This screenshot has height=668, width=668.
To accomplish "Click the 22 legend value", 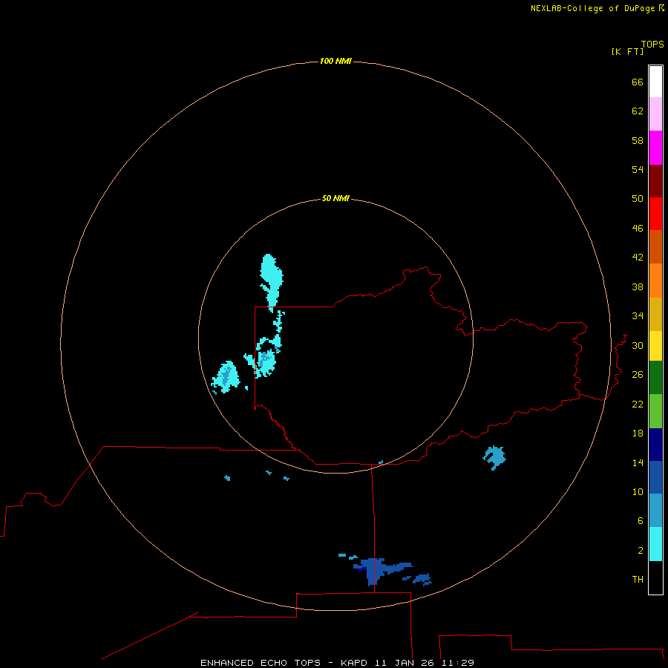I will coord(638,404).
